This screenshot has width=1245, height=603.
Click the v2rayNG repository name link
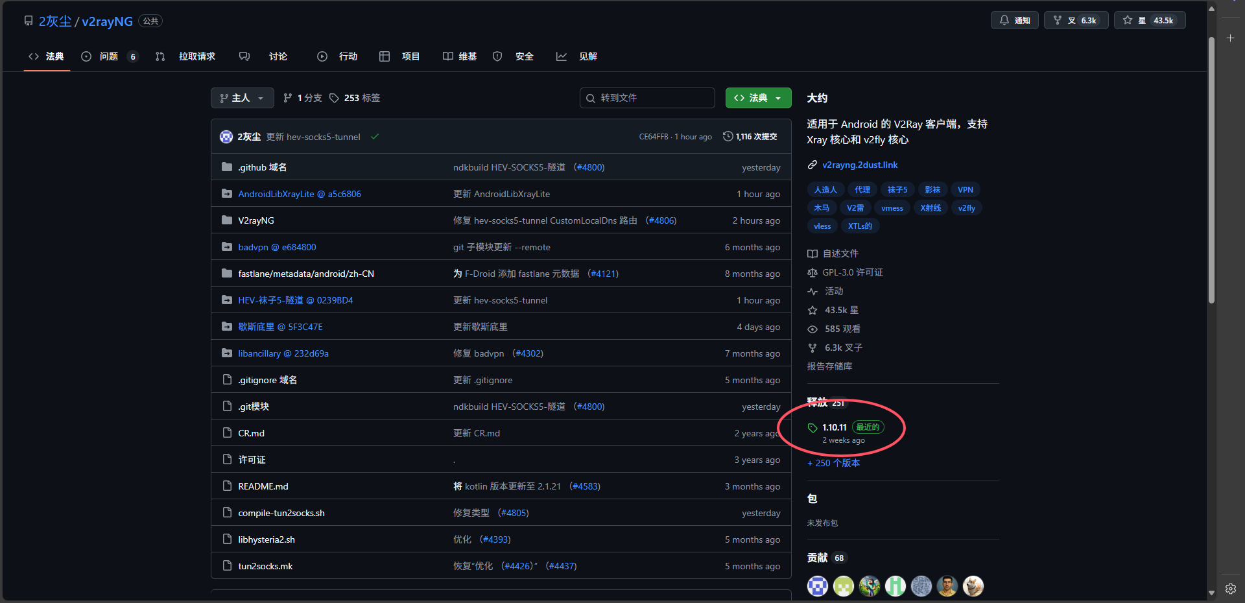[107, 21]
